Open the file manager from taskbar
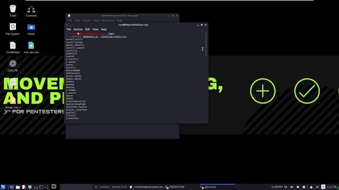The height and width of the screenshot is (190, 339). [x=17, y=187]
